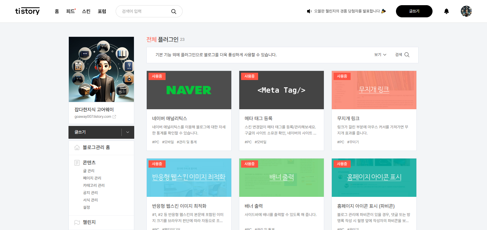
Task: Open the 배너 출력 plugin thumbnail
Action: 282,178
